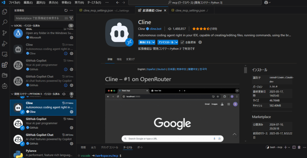Open gear for container Cline extension
Image resolution: width=307 pixels, height=158 pixels.
point(72,112)
